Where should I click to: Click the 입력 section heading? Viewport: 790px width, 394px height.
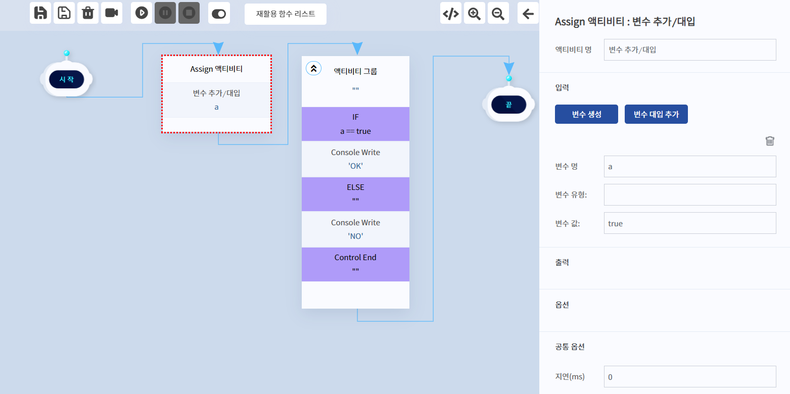coord(562,87)
